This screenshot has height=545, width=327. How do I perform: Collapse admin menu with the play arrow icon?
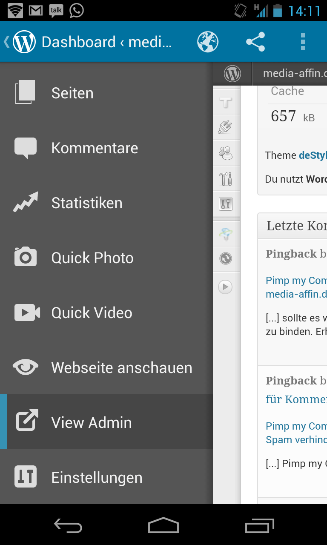click(226, 287)
